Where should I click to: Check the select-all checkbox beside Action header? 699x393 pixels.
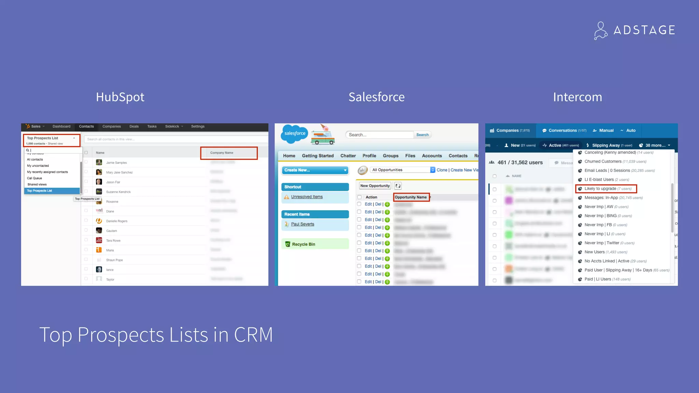tap(359, 197)
